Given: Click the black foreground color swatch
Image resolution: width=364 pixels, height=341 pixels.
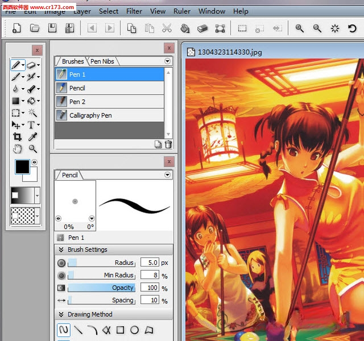Looking at the screenshot, I should tap(22, 166).
